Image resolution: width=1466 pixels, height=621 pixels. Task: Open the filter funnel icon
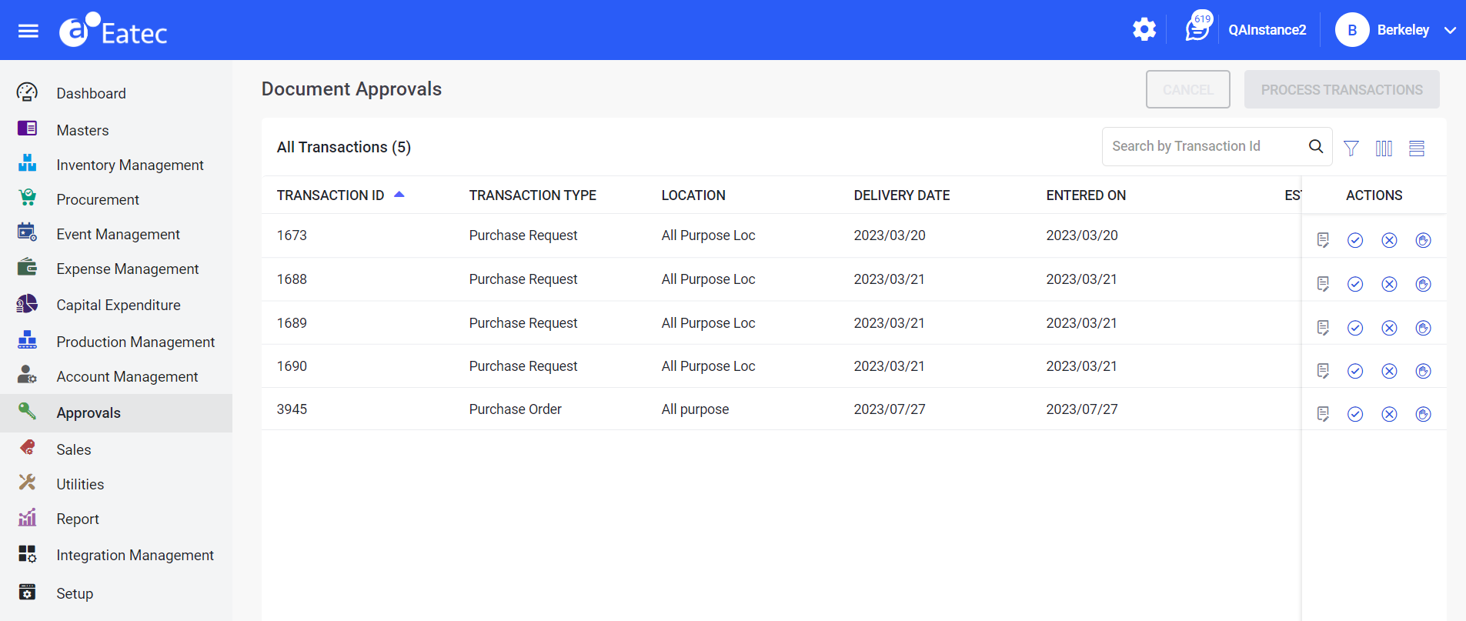click(1351, 148)
